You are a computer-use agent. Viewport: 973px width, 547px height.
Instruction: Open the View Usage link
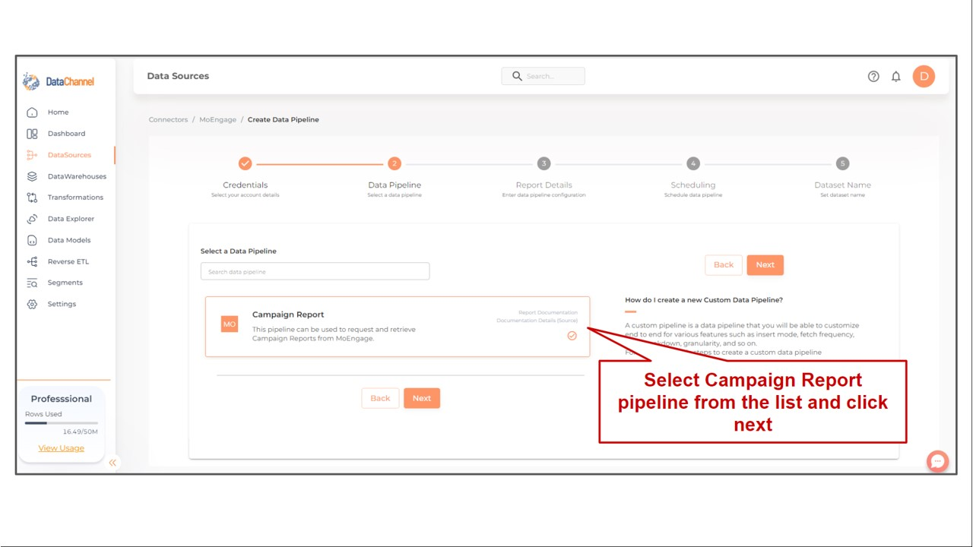coord(61,448)
